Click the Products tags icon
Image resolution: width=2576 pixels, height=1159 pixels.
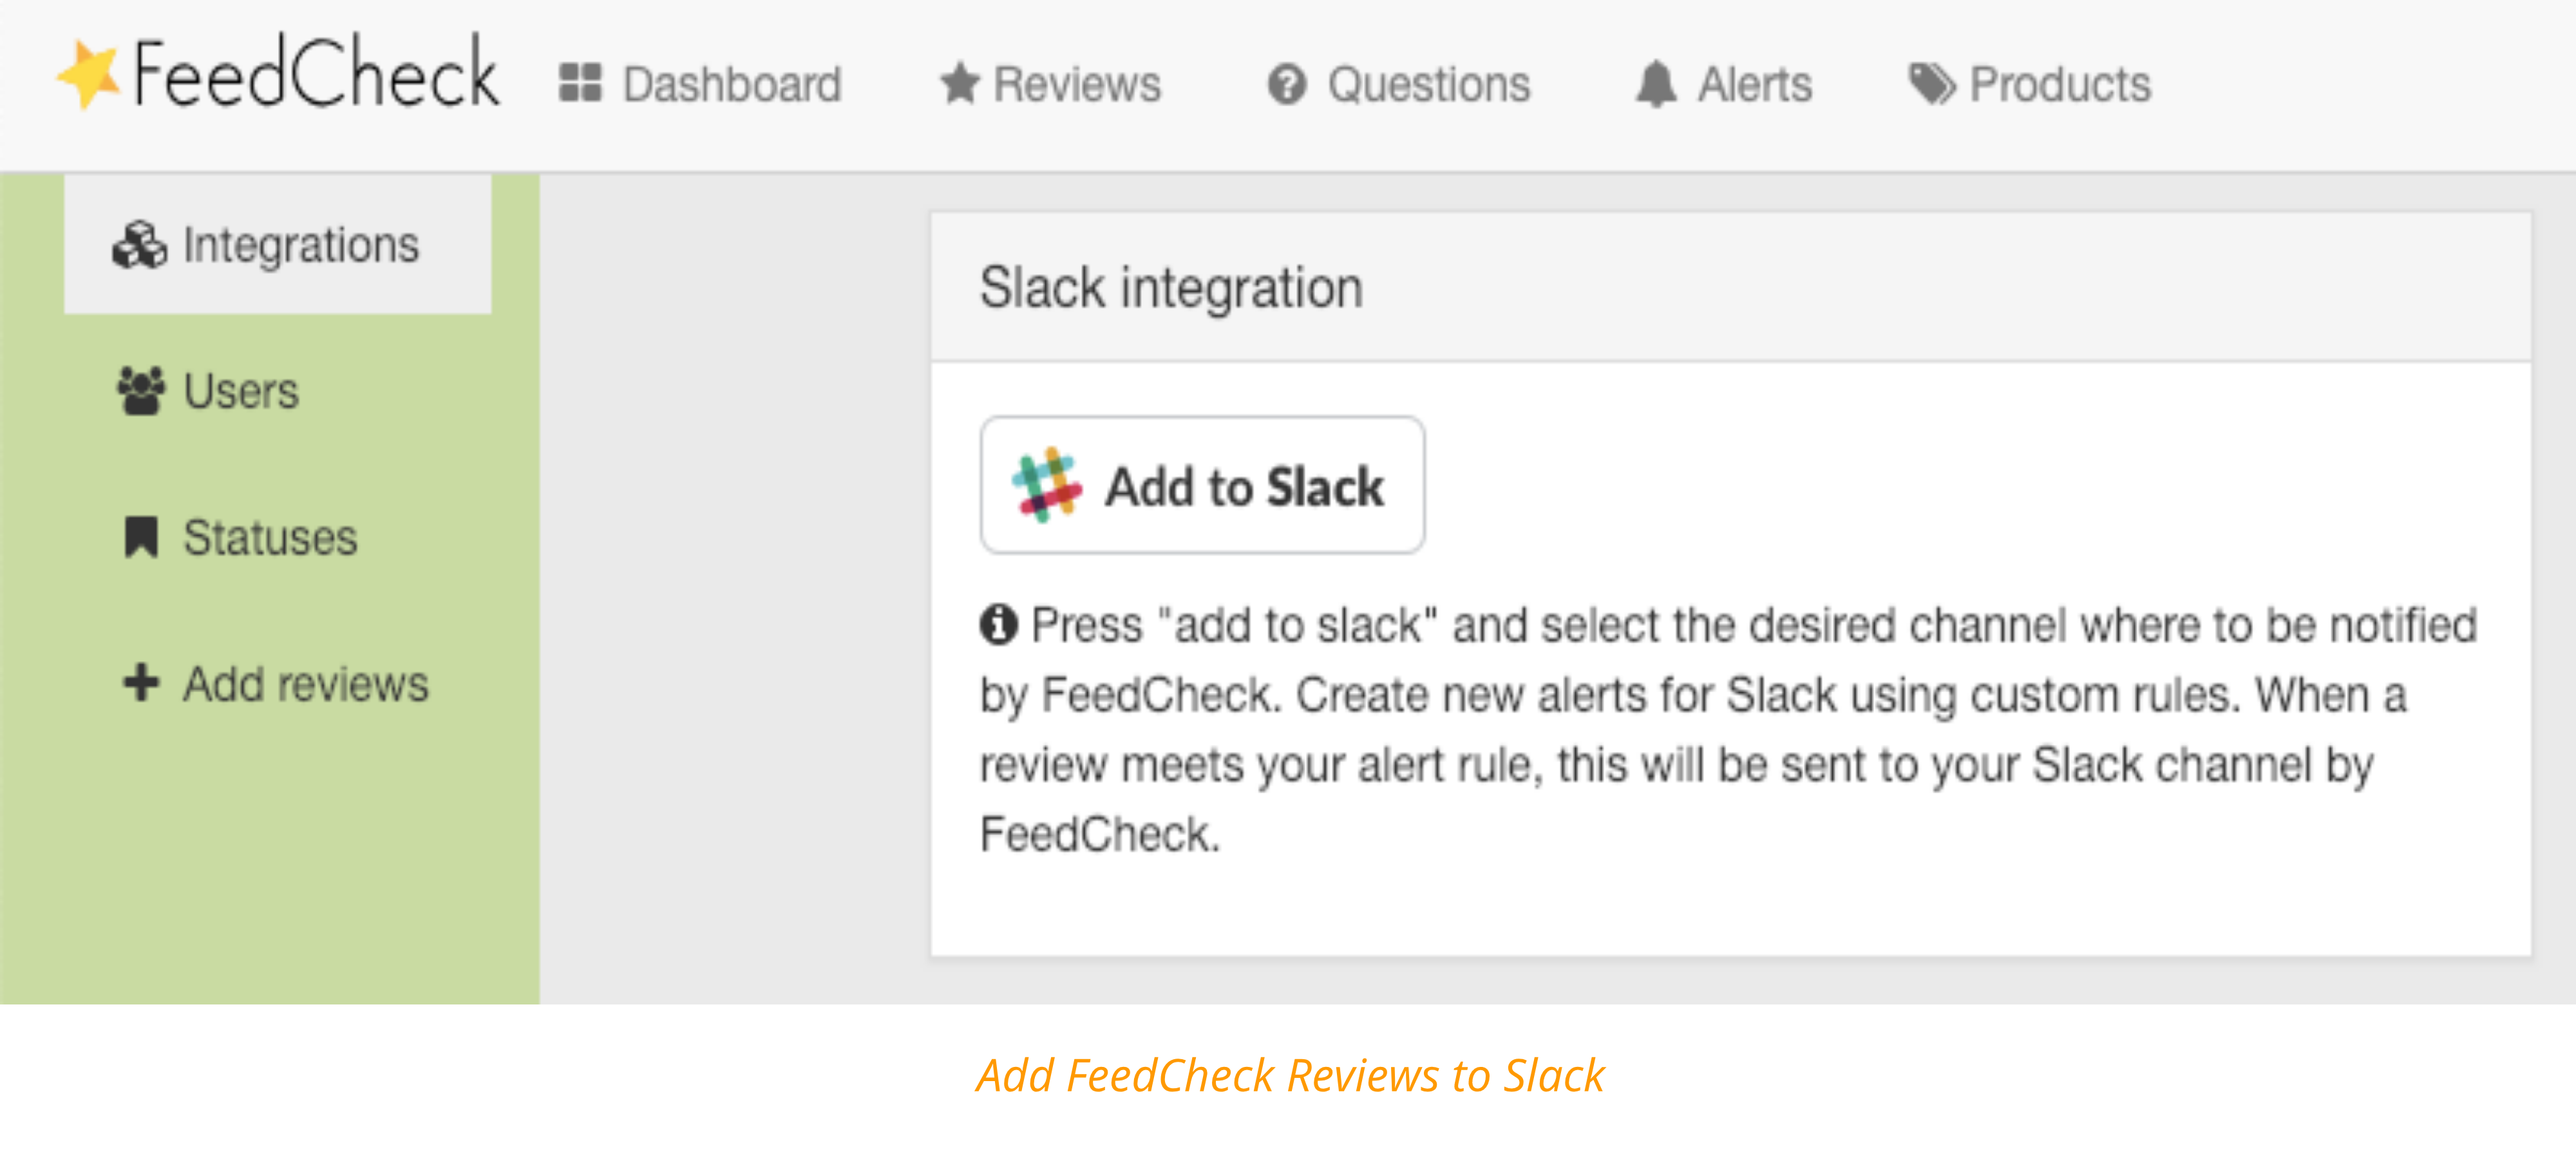[1932, 84]
